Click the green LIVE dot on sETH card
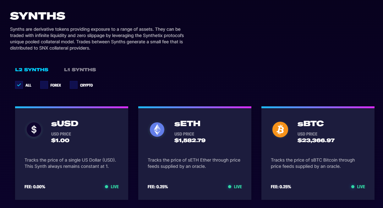The height and width of the screenshot is (208, 383). (230, 187)
